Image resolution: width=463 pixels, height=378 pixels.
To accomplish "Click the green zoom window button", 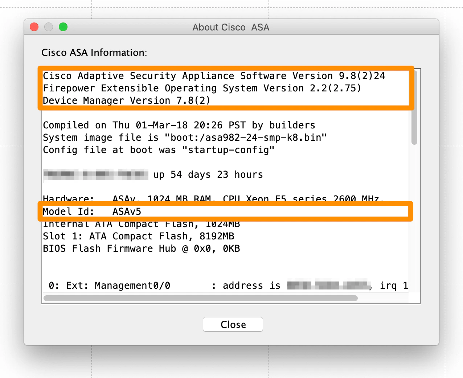I will click(x=63, y=27).
